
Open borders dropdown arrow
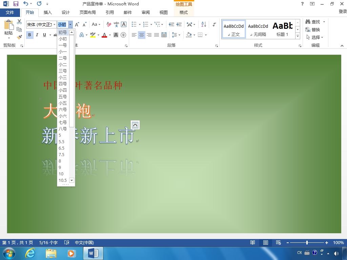click(x=206, y=35)
